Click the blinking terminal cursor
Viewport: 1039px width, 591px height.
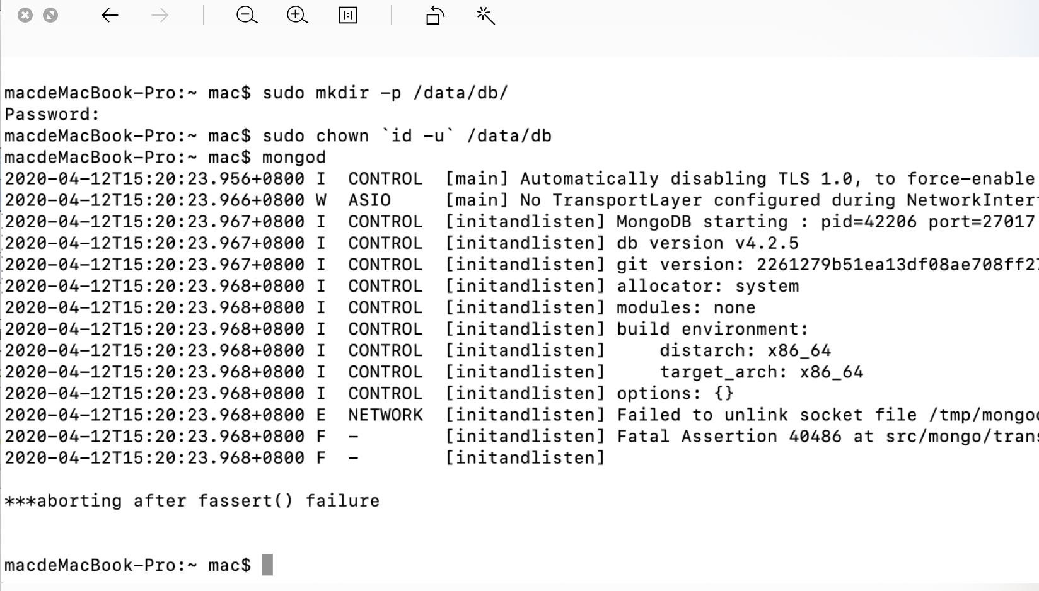[267, 565]
